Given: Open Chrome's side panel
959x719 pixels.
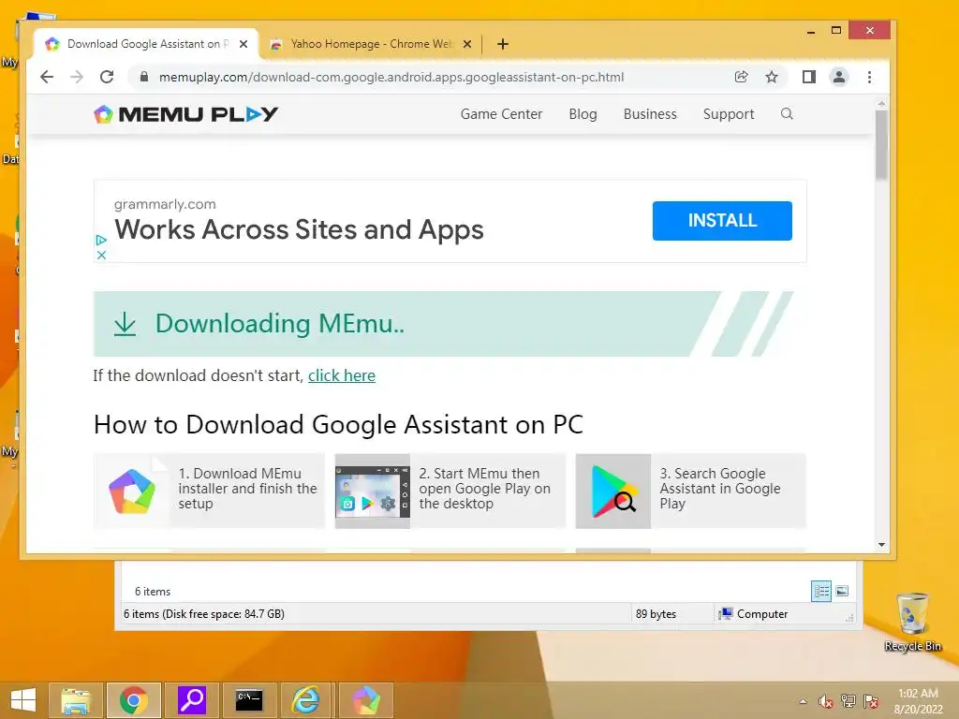Looking at the screenshot, I should (808, 77).
